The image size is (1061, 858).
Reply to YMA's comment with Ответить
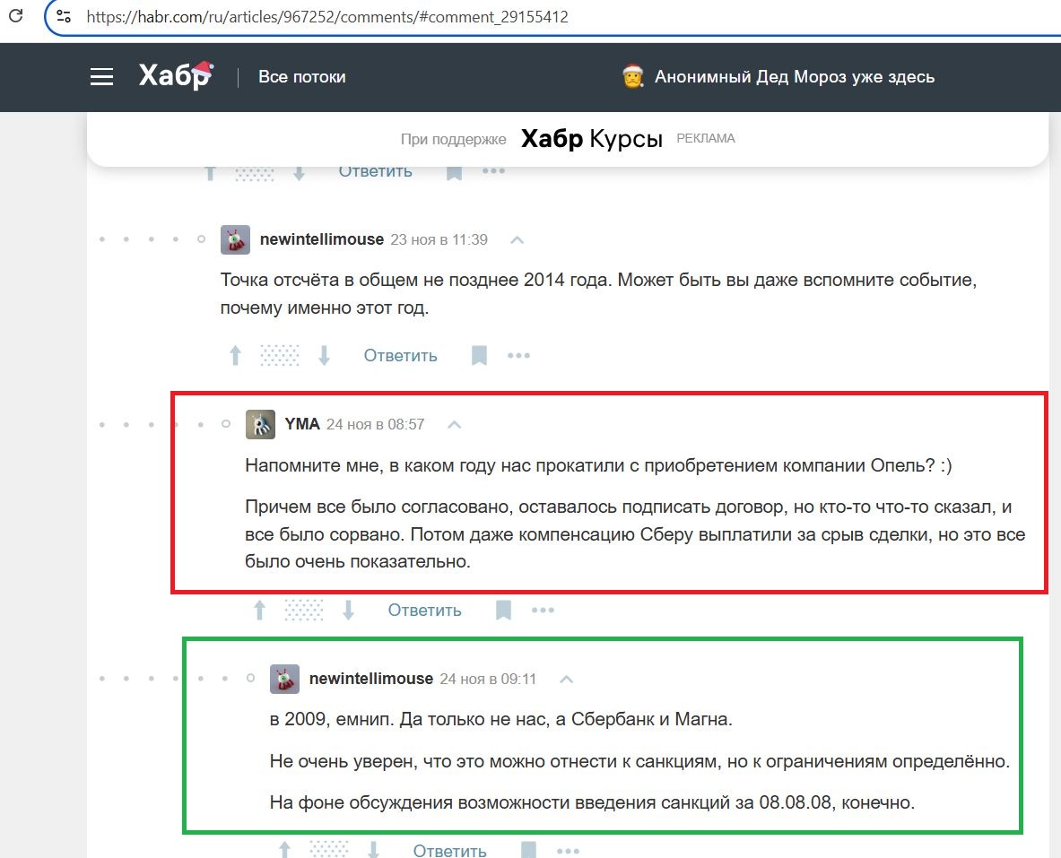(424, 611)
